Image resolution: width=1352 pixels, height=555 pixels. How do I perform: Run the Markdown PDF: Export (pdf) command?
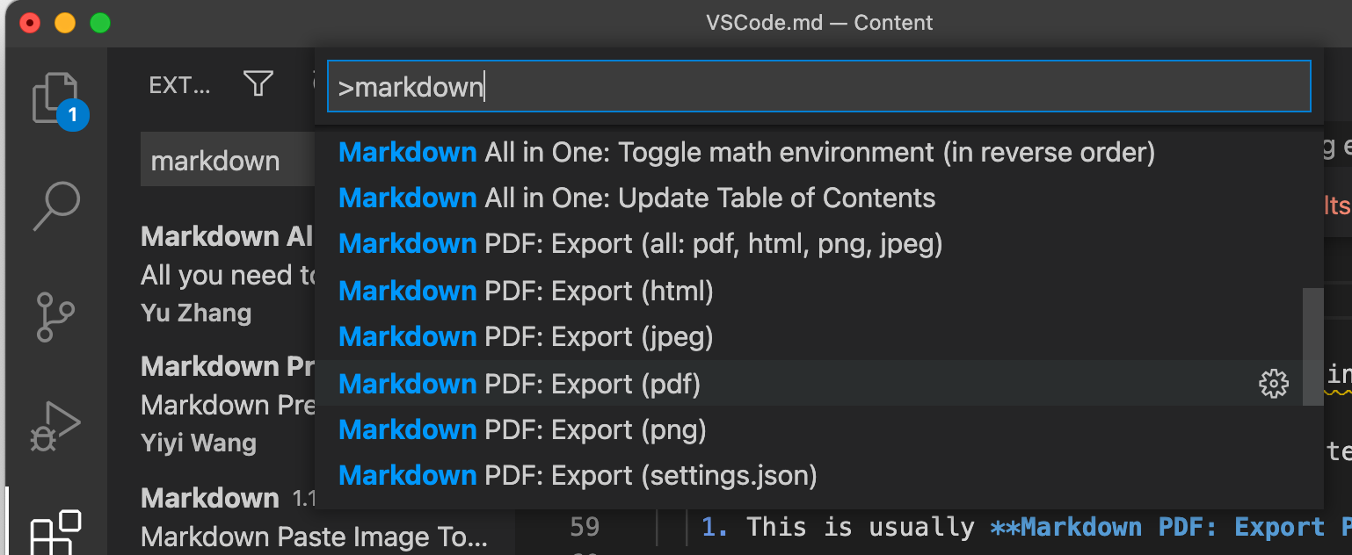615,384
